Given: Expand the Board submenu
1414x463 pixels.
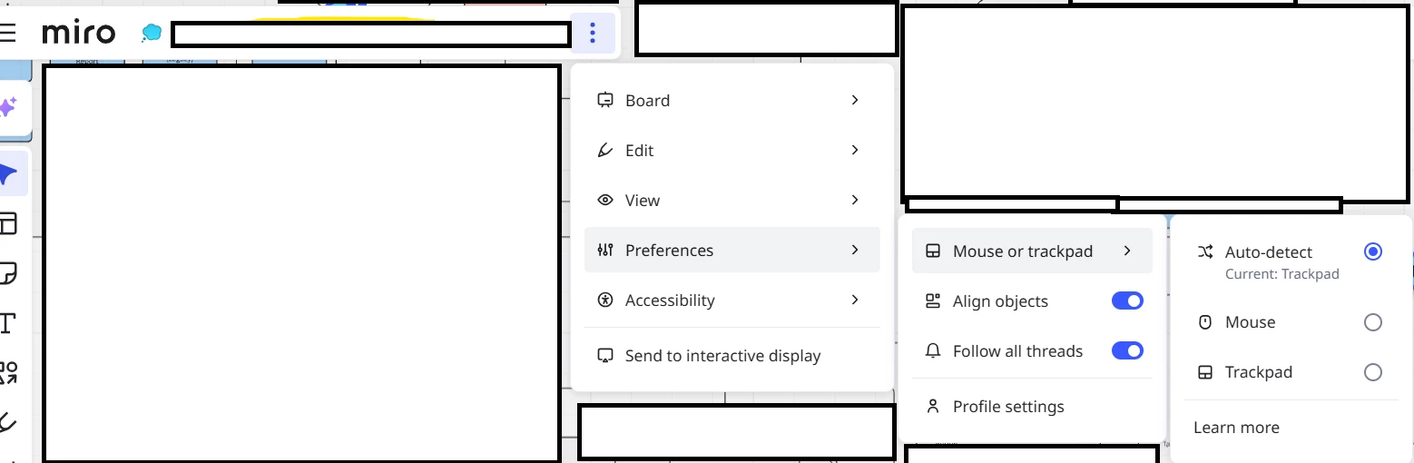Looking at the screenshot, I should [x=732, y=101].
